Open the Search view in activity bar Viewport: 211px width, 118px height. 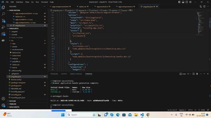click(x=3, y=14)
